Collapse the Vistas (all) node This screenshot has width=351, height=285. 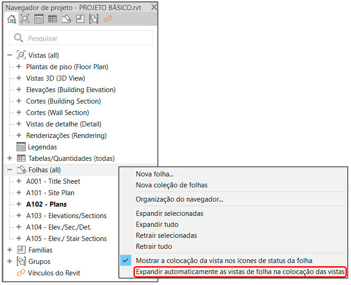click(x=10, y=55)
